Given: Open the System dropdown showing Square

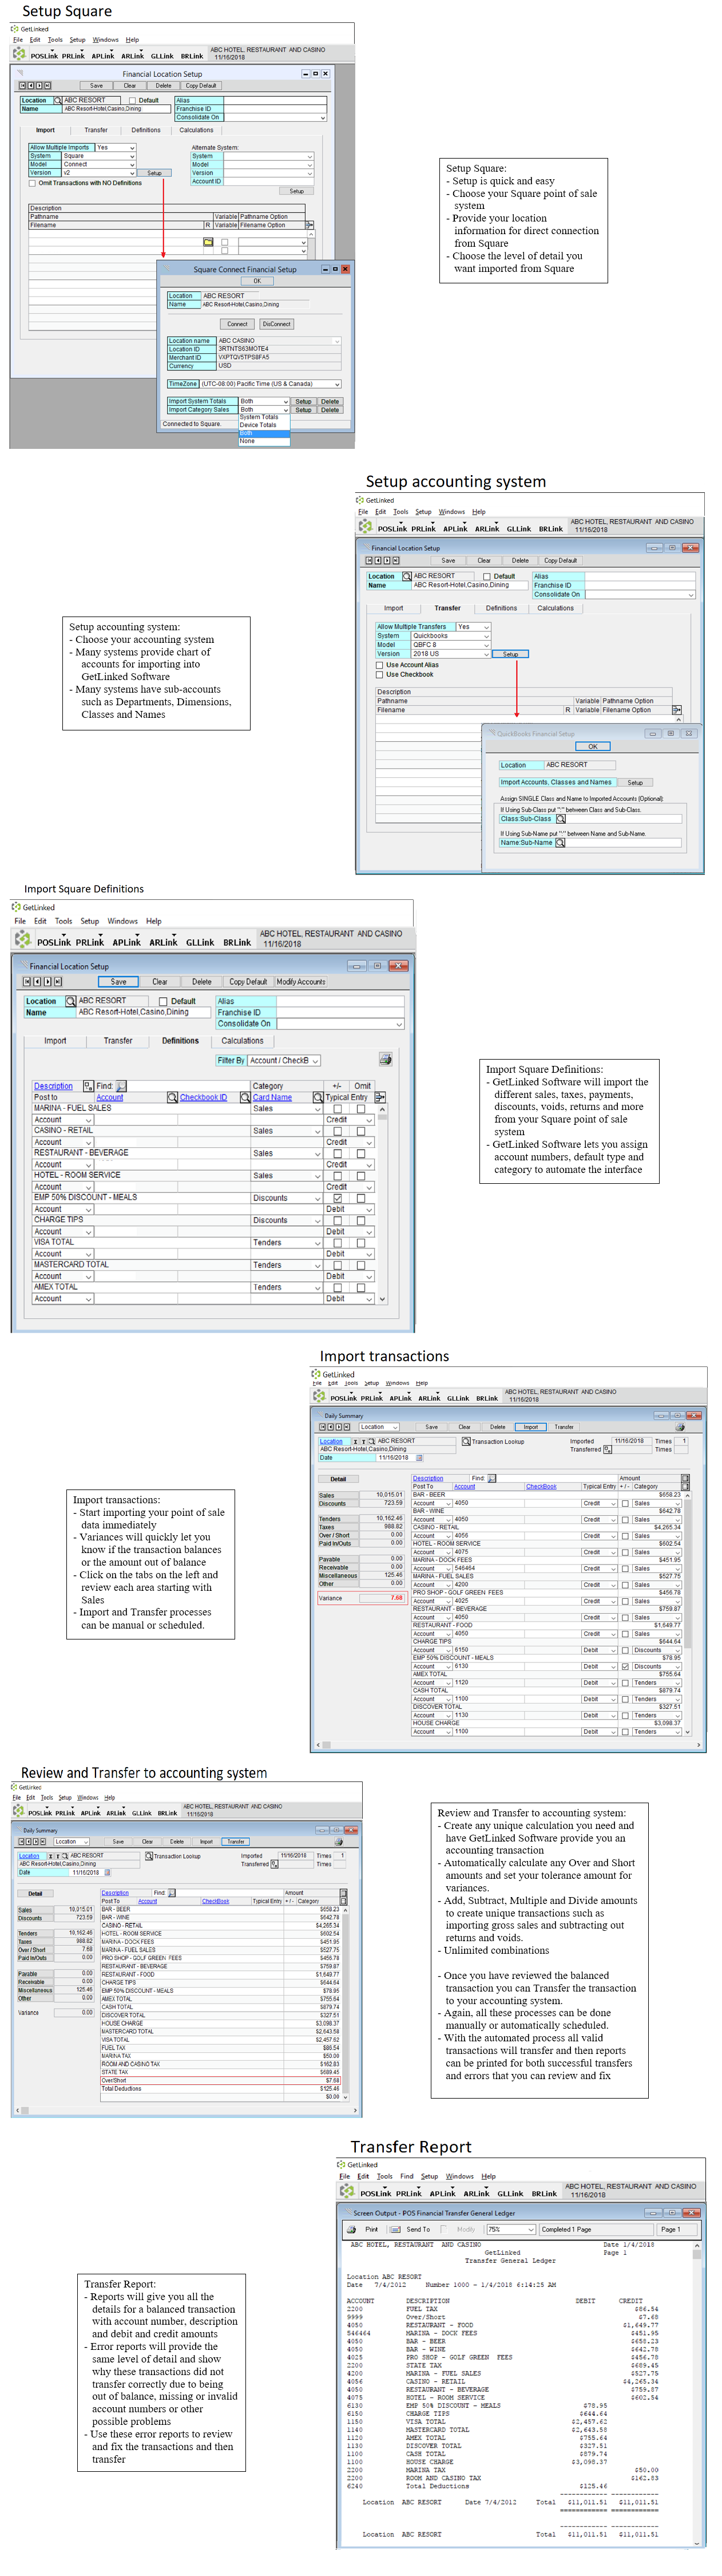Looking at the screenshot, I should [x=131, y=156].
